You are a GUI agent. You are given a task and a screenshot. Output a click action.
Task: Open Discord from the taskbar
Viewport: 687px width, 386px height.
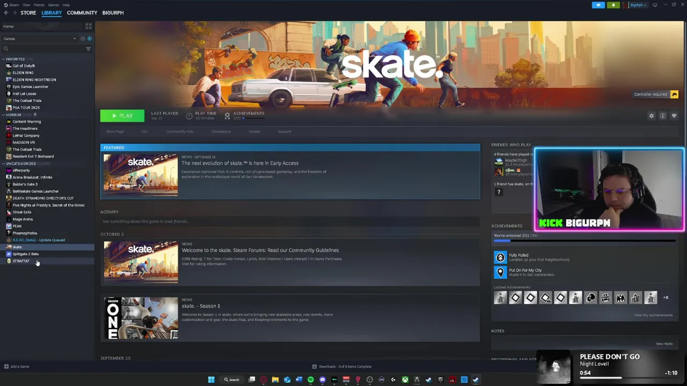click(x=322, y=380)
